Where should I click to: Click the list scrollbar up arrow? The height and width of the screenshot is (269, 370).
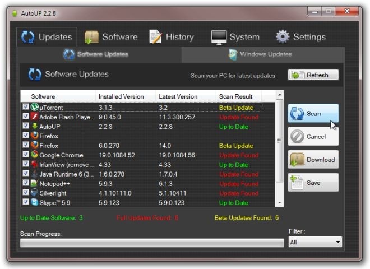click(x=280, y=95)
